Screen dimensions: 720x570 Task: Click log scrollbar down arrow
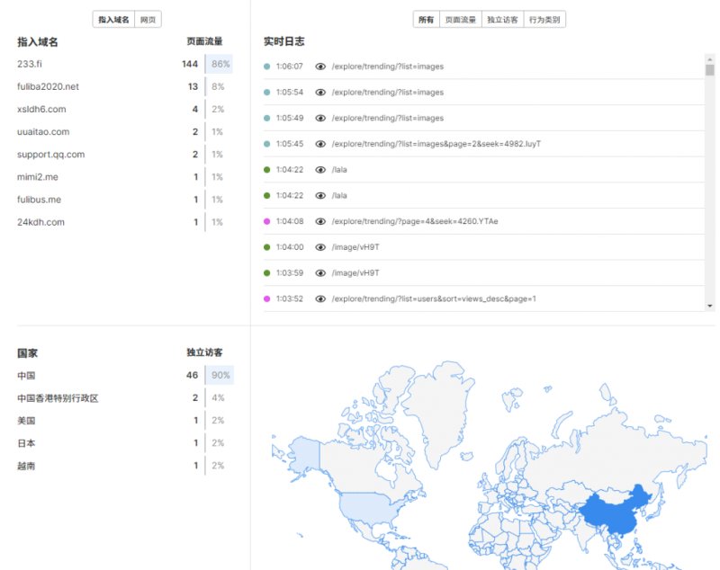pos(710,306)
